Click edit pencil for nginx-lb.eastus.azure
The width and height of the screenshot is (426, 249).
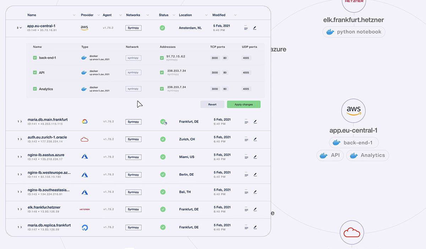[x=255, y=157]
